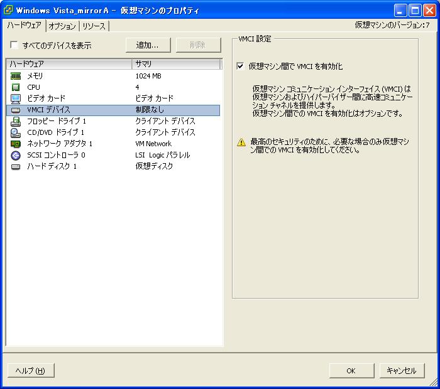Click the ハードウェア column header
Viewport: 440px width, 389px height.
(x=69, y=64)
